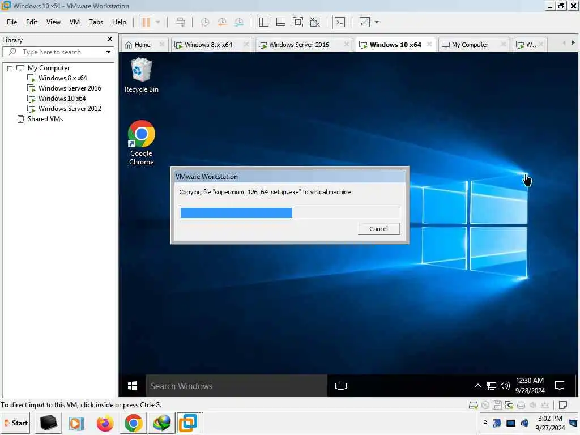Screen dimensions: 580x435
Task: Click the sound card status icon
Action: pos(532,406)
